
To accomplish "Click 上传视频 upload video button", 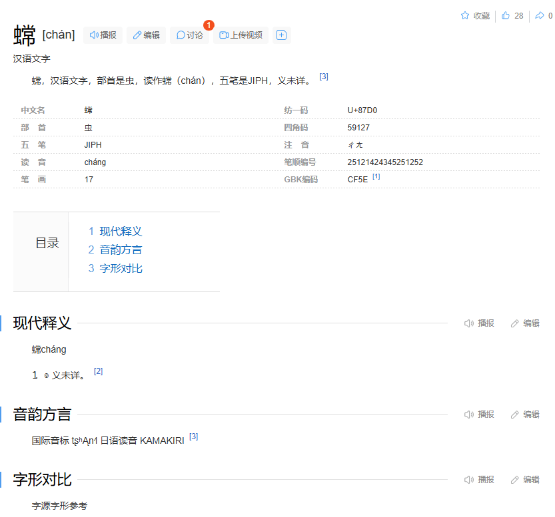I will click(241, 35).
